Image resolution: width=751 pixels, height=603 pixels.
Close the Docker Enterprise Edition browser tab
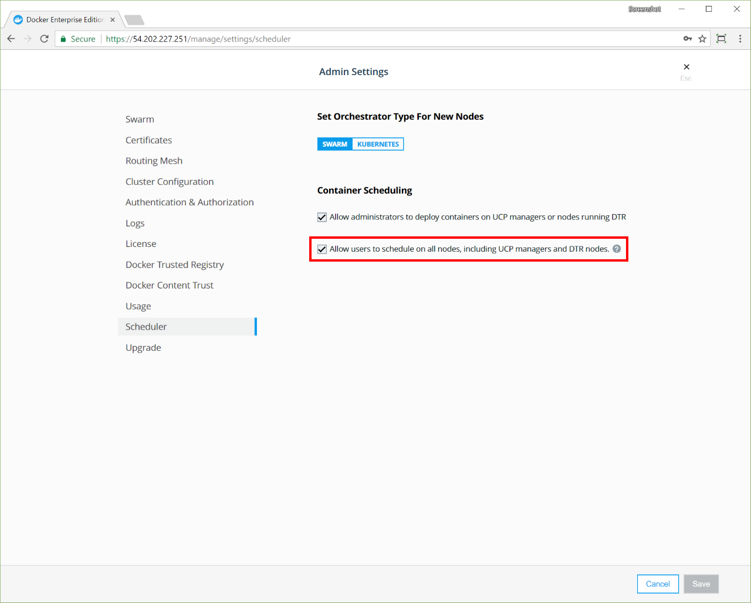[x=113, y=19]
